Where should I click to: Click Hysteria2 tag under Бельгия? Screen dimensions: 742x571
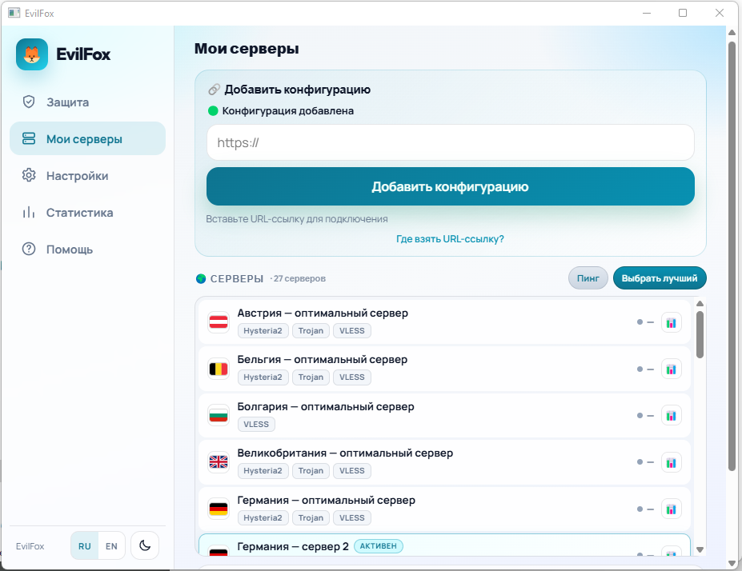click(263, 377)
